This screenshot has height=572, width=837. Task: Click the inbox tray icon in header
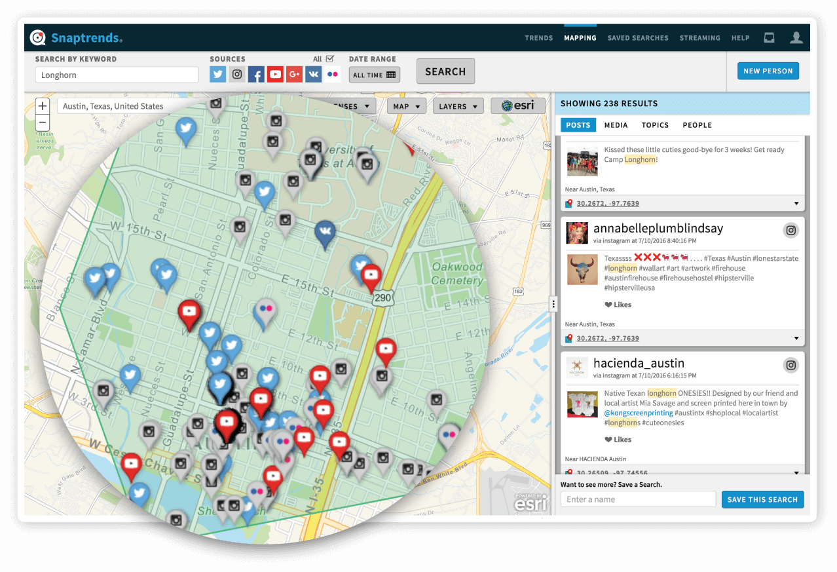(769, 38)
